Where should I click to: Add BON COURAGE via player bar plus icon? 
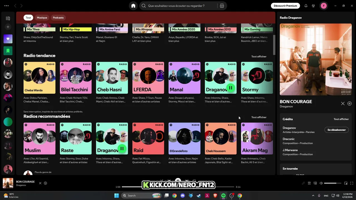point(45,183)
